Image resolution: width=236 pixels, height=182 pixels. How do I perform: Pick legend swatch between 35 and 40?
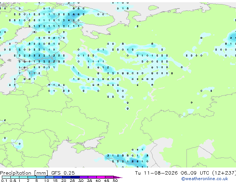point(92,177)
